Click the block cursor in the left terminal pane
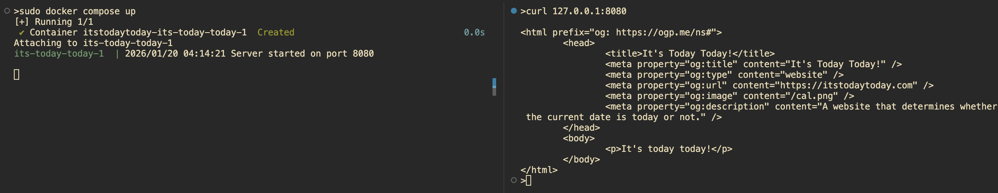The width and height of the screenshot is (998, 193). pos(17,75)
